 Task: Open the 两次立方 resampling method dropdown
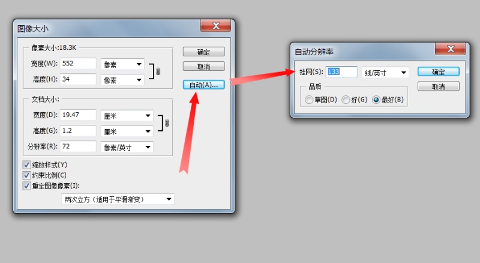pyautogui.click(x=118, y=199)
